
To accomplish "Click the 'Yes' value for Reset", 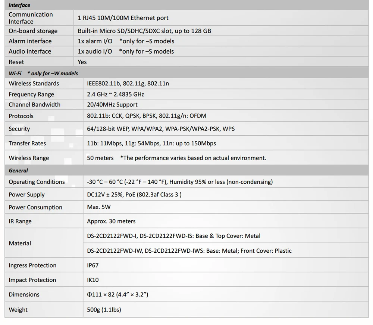I will tap(82, 62).
